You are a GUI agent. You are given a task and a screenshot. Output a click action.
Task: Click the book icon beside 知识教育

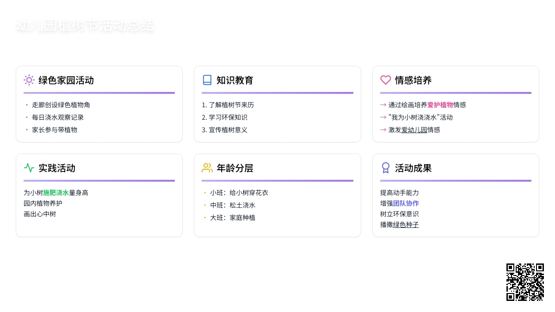[207, 80]
